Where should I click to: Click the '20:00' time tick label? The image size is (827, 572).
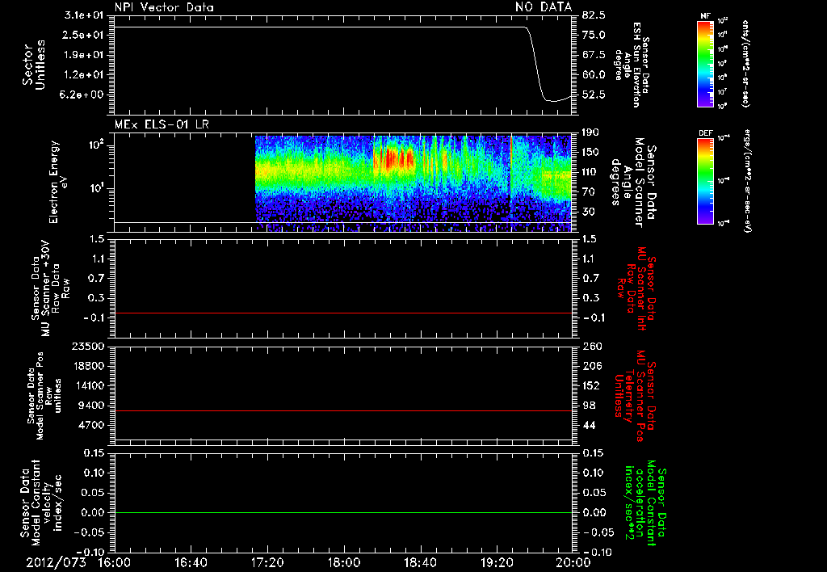(x=573, y=562)
